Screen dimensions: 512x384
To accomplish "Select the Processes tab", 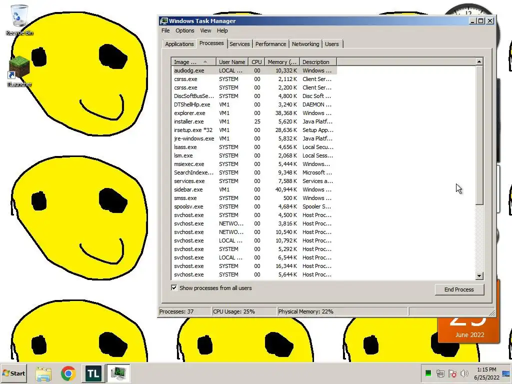I will pyautogui.click(x=211, y=43).
